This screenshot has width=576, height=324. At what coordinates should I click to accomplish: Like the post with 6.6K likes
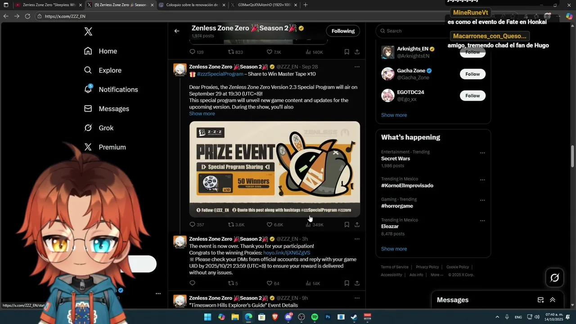pos(275,225)
